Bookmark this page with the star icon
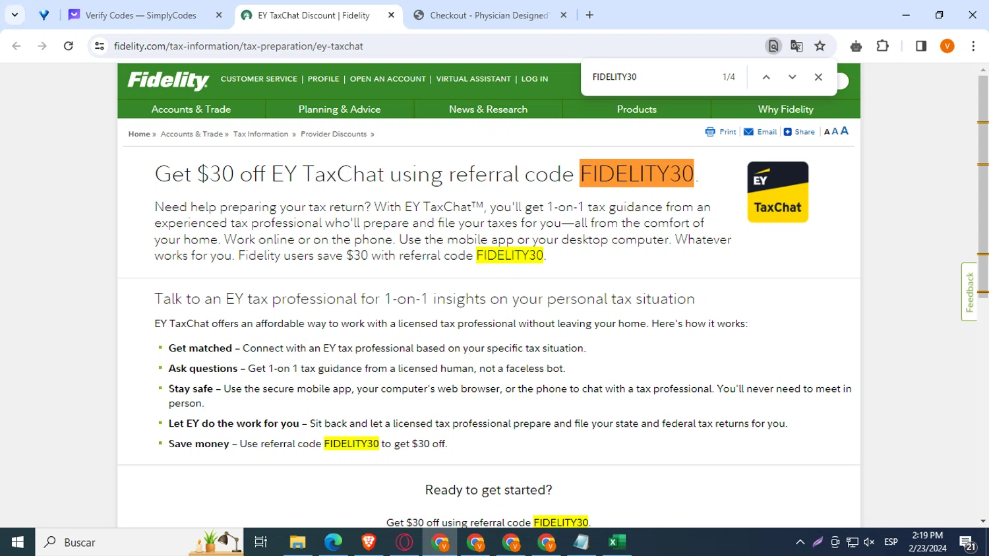The width and height of the screenshot is (989, 556). coord(820,46)
